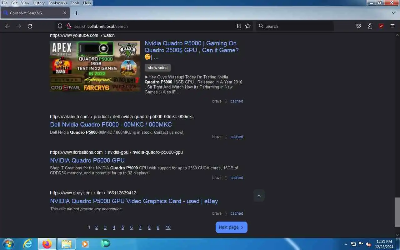Go to results page 4
400x250 pixels.
tap(114, 227)
